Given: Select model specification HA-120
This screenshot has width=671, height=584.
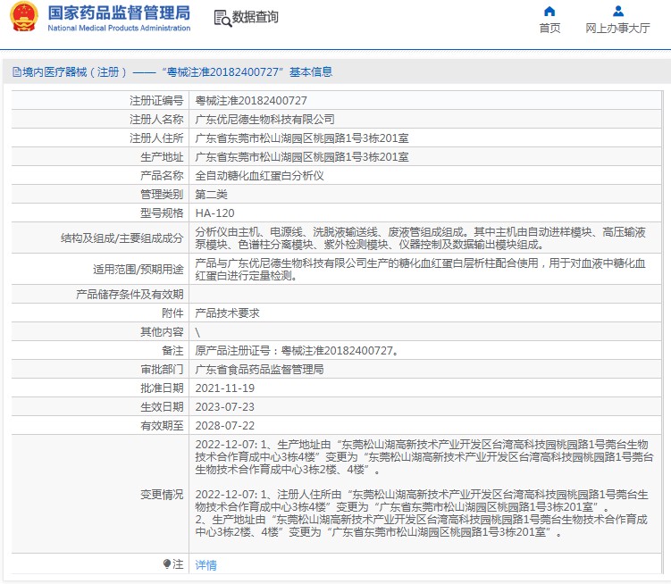Looking at the screenshot, I should click(214, 213).
